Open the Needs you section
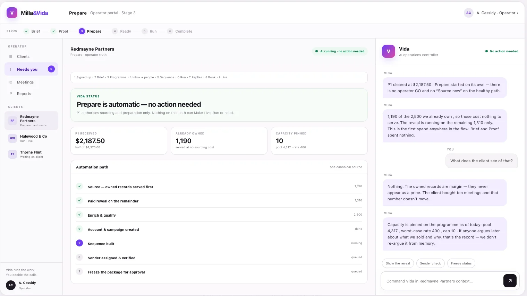Image resolution: width=527 pixels, height=296 pixels. (x=31, y=69)
